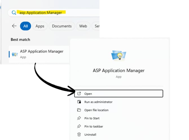Switch to the Documents filter tab
The image size is (189, 140).
(62, 26)
